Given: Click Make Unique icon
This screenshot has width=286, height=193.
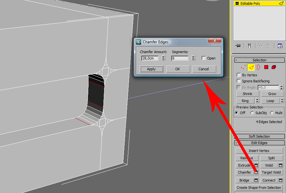Looking at the screenshot, I should pos(261,45).
